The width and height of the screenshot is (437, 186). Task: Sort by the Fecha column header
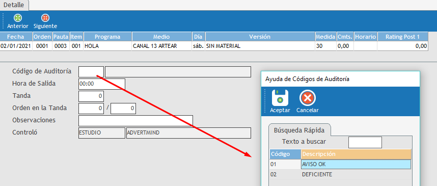16,37
